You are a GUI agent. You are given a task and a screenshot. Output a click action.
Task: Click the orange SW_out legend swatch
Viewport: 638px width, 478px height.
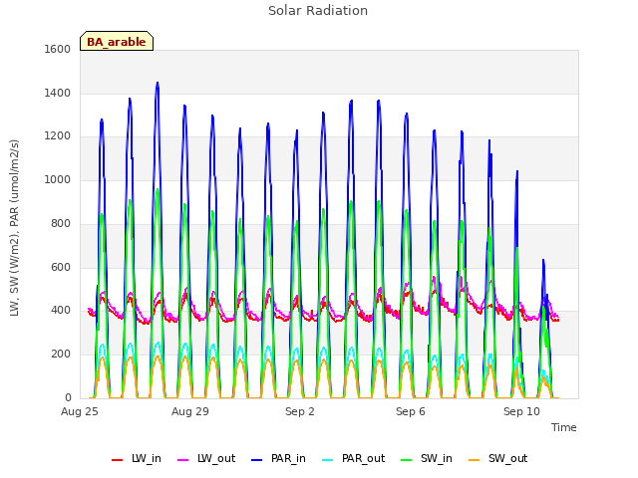[474, 460]
